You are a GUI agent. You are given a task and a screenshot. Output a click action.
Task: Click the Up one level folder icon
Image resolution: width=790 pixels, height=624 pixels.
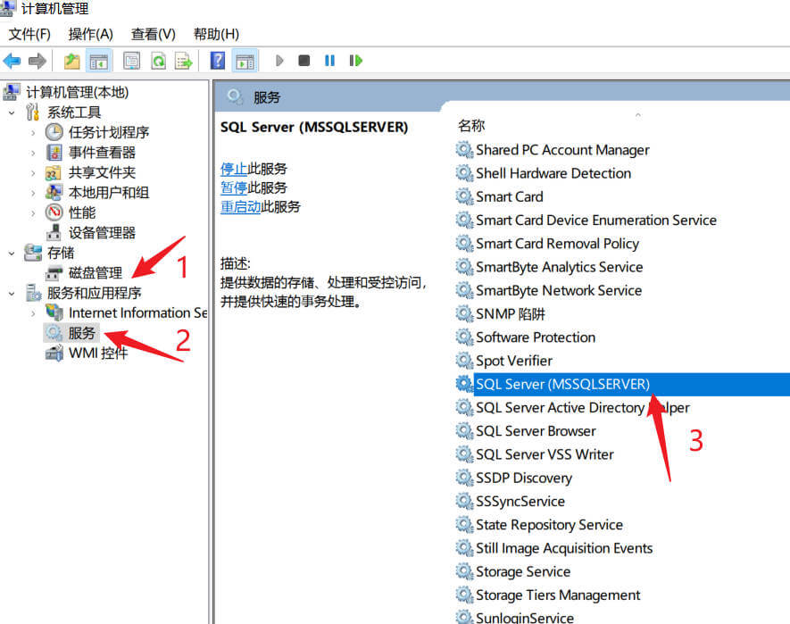(71, 61)
